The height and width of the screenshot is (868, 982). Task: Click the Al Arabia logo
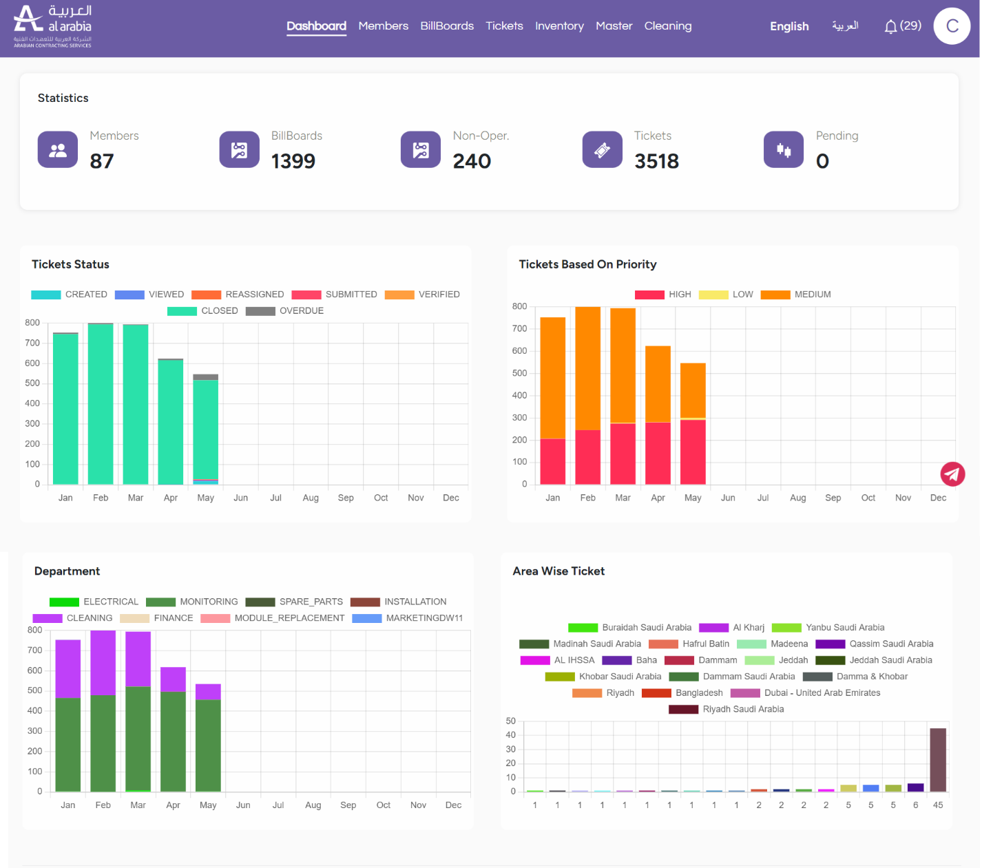pyautogui.click(x=52, y=26)
